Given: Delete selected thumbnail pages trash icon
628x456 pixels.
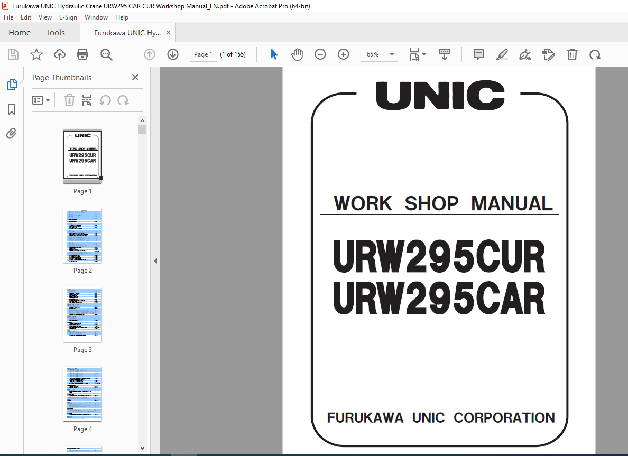Looking at the screenshot, I should pos(69,100).
